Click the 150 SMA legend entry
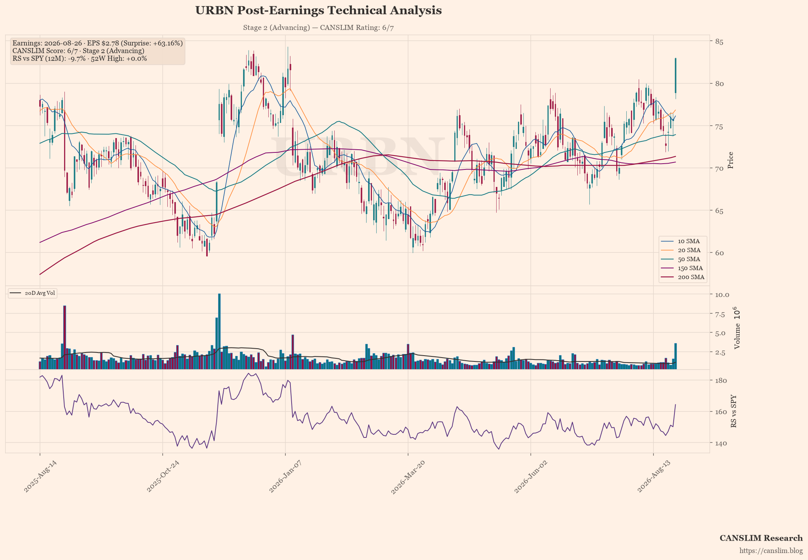 coord(683,268)
